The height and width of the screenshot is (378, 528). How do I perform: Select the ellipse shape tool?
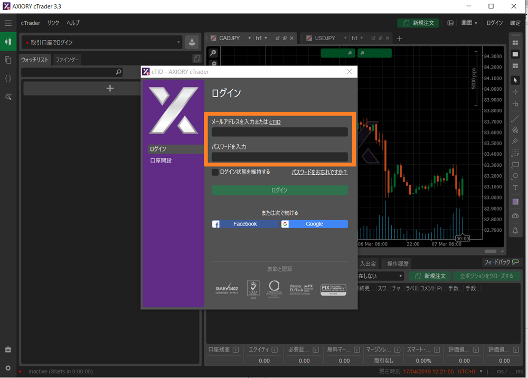pos(515,176)
